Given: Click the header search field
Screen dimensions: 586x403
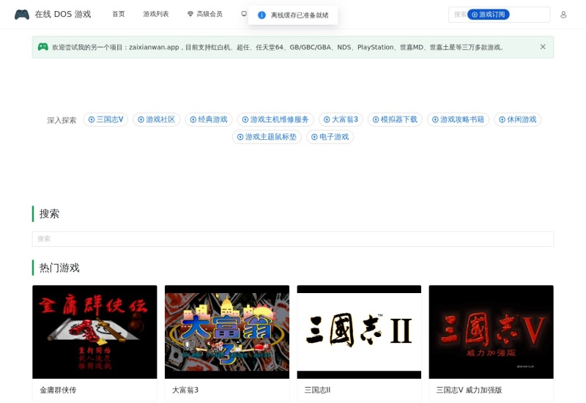Looking at the screenshot, I should pos(499,15).
